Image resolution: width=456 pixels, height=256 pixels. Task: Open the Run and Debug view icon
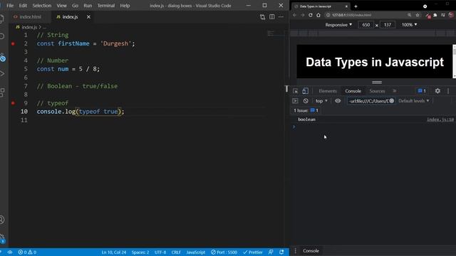click(x=2, y=73)
